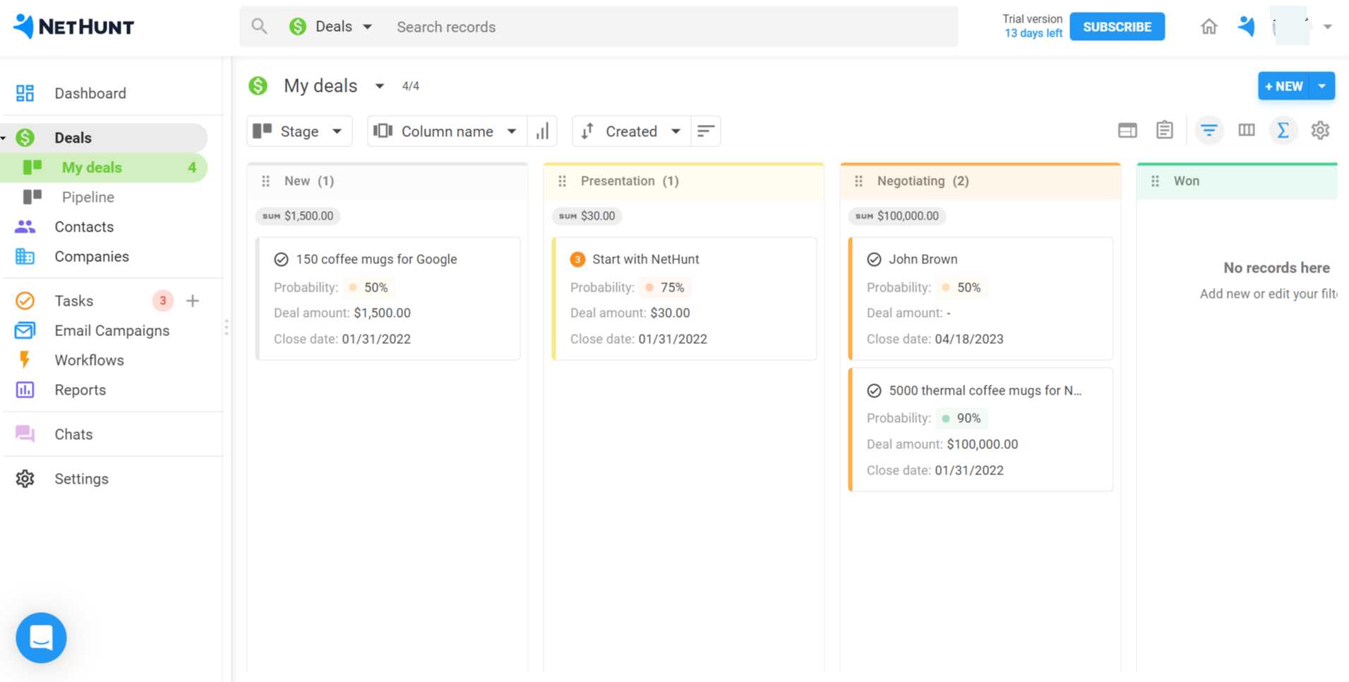1349x682 pixels.
Task: Open Pipeline view in sidebar
Action: pos(88,197)
